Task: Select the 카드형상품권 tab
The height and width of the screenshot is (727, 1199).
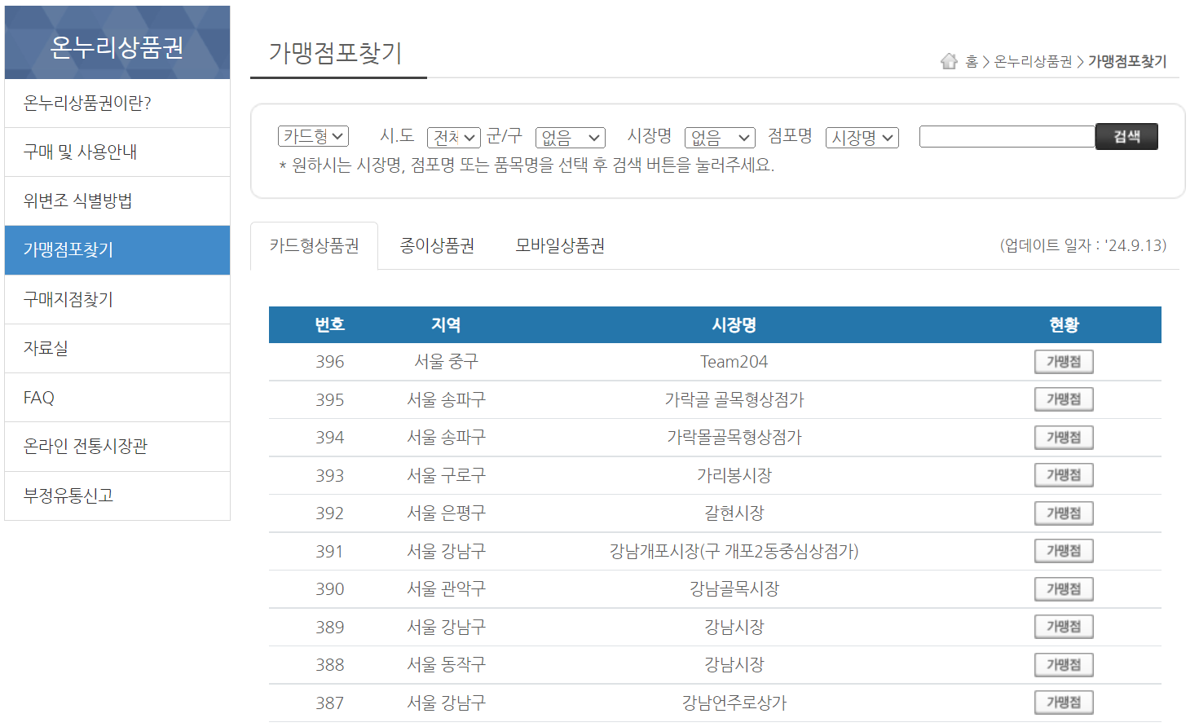Action: point(315,246)
